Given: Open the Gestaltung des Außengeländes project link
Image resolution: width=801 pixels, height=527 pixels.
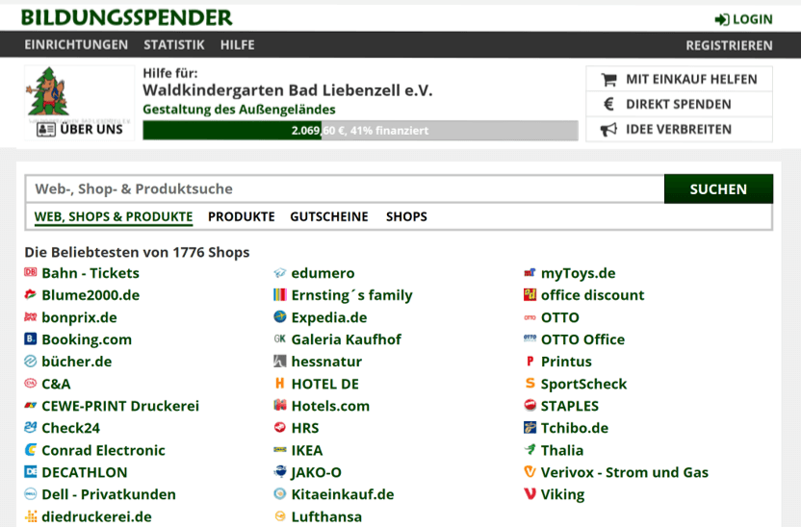Looking at the screenshot, I should 239,110.
